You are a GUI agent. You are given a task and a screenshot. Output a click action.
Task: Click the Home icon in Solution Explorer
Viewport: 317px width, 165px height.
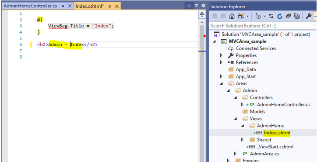[x=232, y=16]
